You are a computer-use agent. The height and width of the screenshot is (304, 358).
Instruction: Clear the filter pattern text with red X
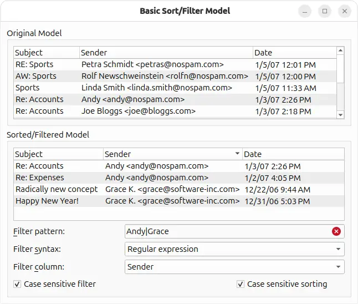(x=336, y=231)
